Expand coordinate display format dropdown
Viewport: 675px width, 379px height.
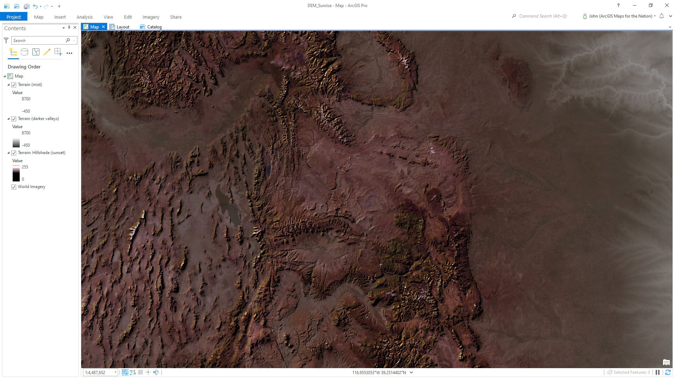411,372
